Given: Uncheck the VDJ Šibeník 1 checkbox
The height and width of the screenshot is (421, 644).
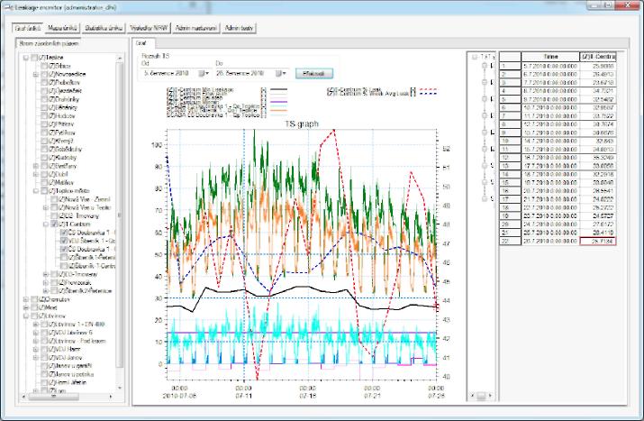Looking at the screenshot, I should pyautogui.click(x=64, y=241).
